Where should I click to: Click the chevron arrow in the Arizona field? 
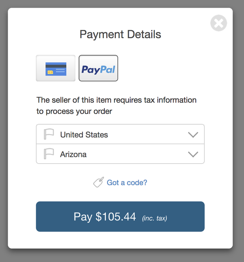(193, 154)
